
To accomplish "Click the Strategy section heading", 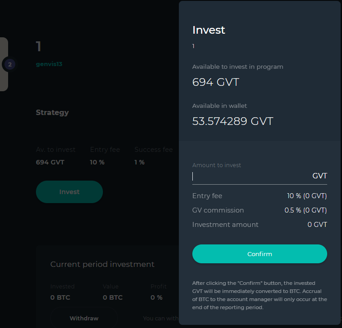I will coord(52,112).
